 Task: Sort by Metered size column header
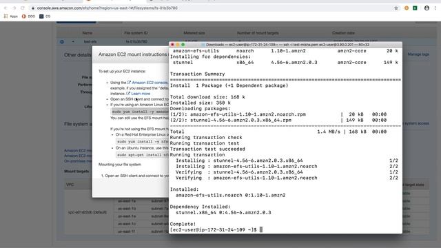pos(194,33)
